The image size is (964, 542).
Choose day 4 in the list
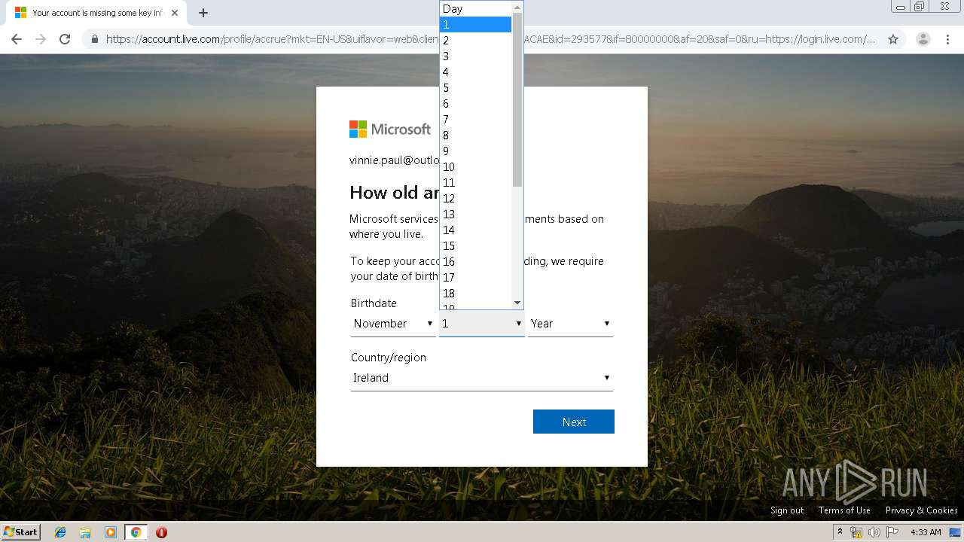tap(475, 72)
